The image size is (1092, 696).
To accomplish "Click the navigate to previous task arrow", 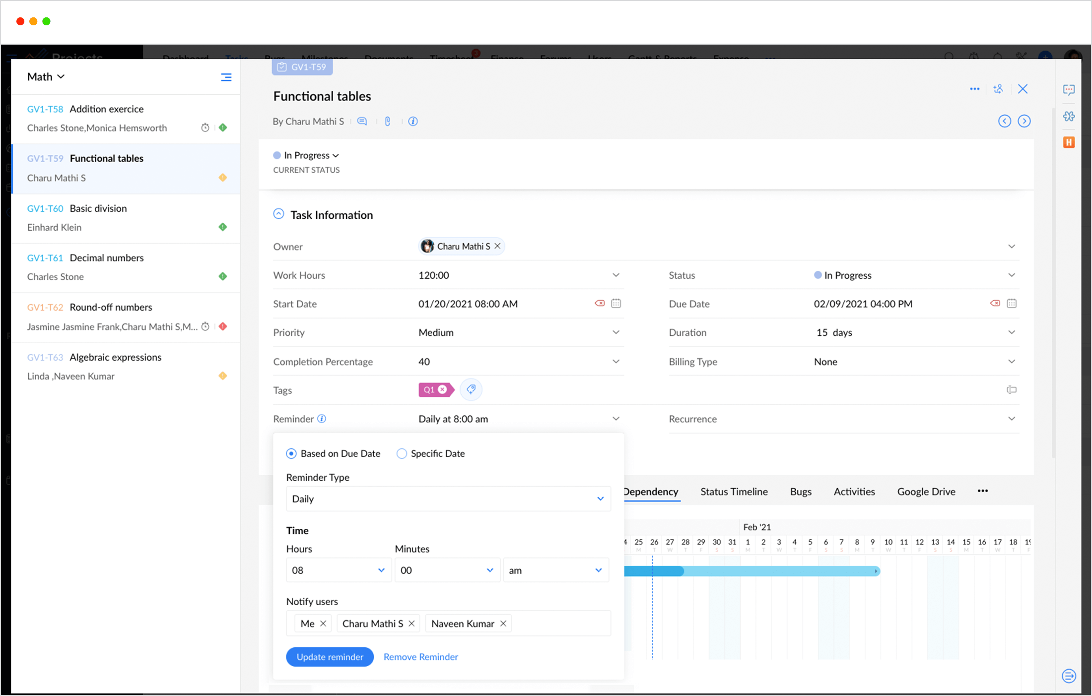I will tap(1005, 121).
